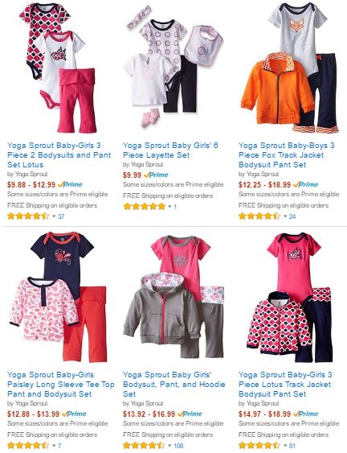This screenshot has height=453, width=347.
Task: Open the Paisley Long Sleeve Tee set image
Action: (59, 296)
